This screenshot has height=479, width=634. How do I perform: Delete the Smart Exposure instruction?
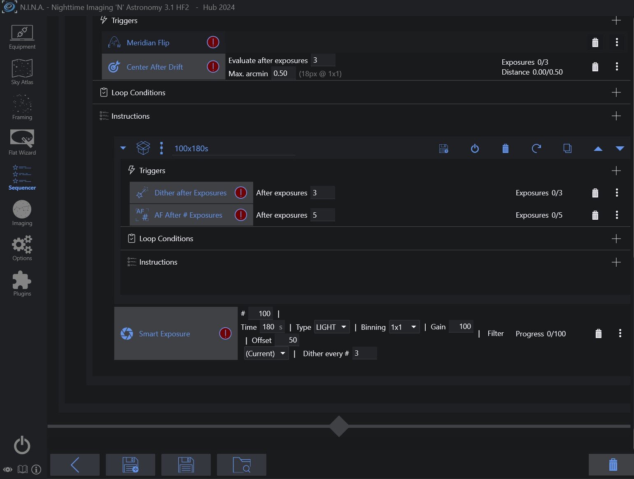tap(599, 333)
